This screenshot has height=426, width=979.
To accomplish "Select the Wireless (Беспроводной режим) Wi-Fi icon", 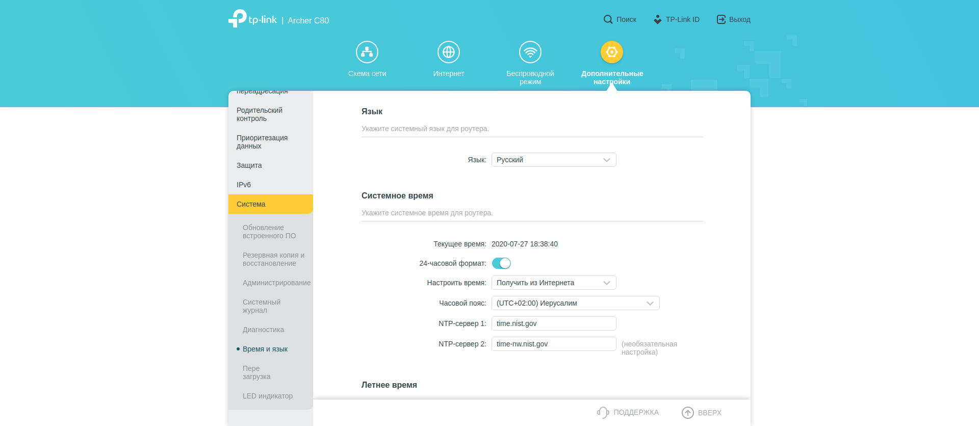I will coord(530,52).
